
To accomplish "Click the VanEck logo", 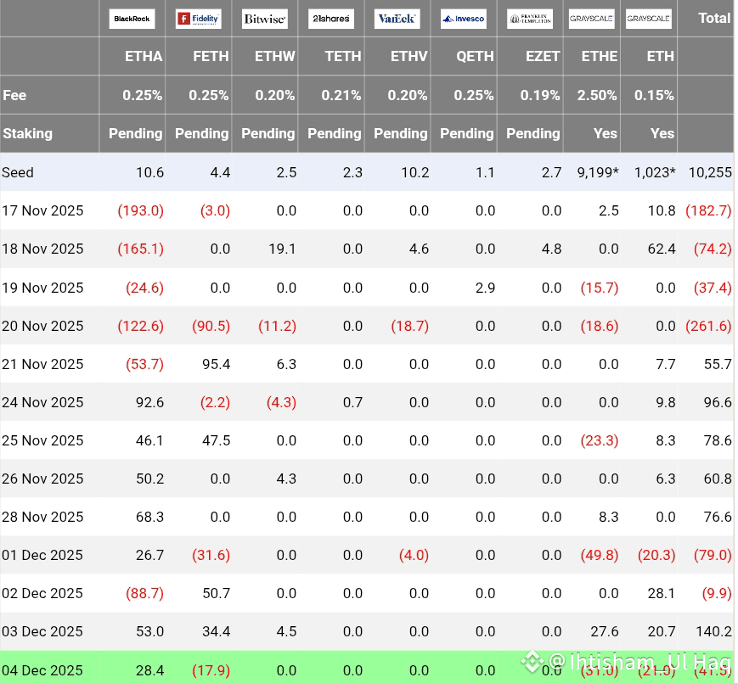I will [397, 20].
